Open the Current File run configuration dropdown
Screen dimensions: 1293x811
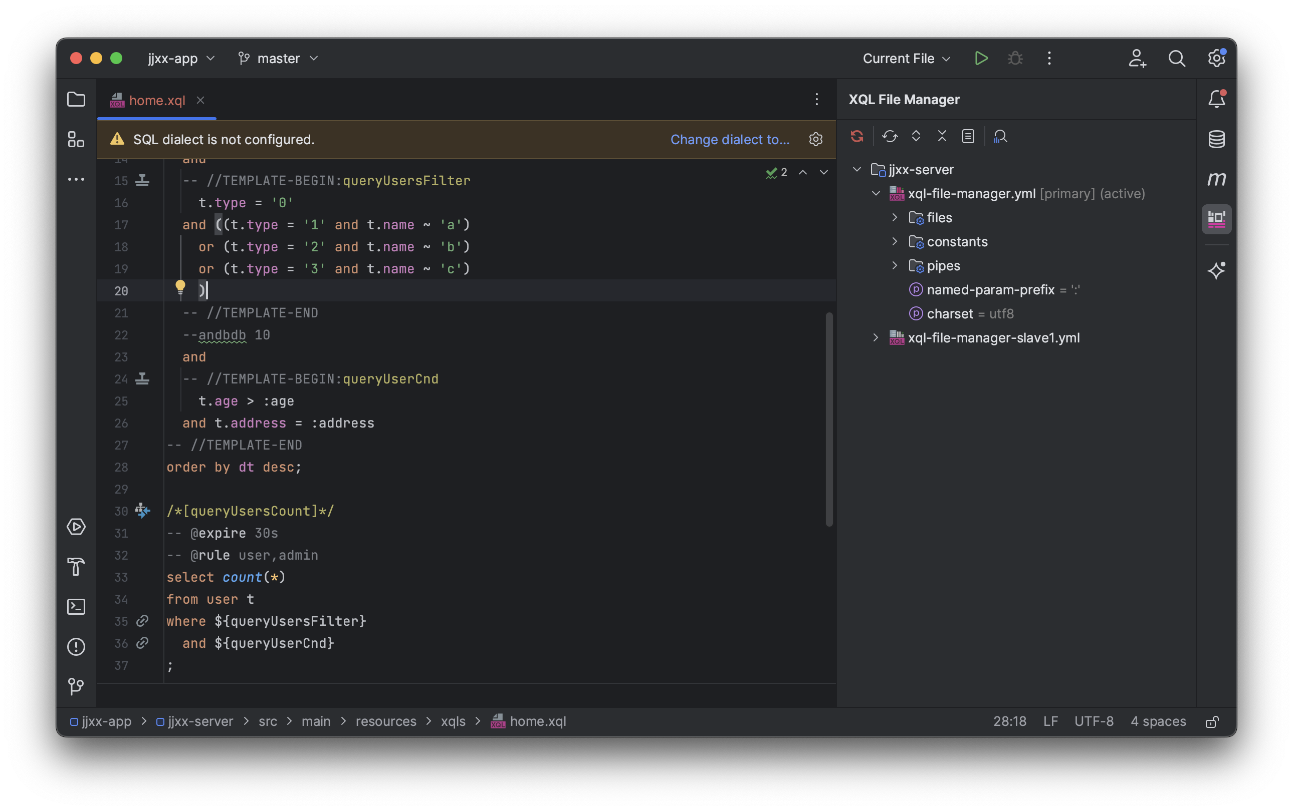point(907,58)
